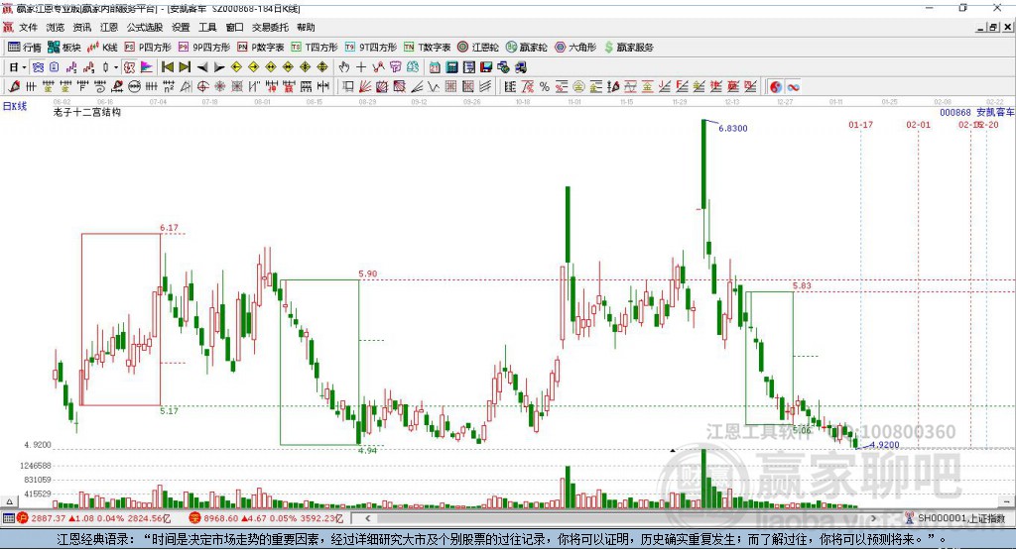Viewport: 1016px width, 549px height.
Task: Select the zigzag wave line tool
Action: 434,87
